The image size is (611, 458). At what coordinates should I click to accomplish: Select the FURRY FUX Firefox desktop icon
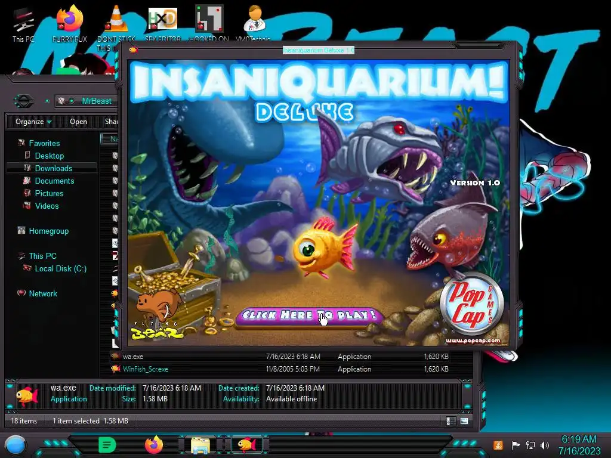coord(70,24)
